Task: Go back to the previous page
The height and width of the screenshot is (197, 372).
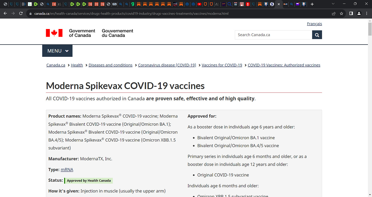Action: [5, 13]
